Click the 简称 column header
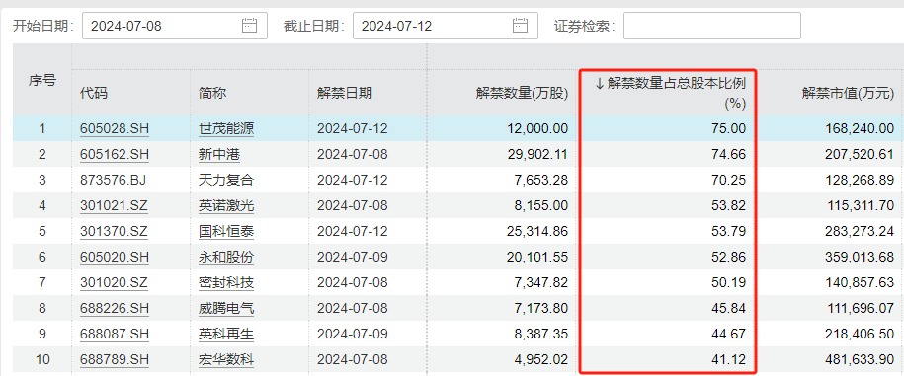The height and width of the screenshot is (376, 904). pyautogui.click(x=212, y=94)
